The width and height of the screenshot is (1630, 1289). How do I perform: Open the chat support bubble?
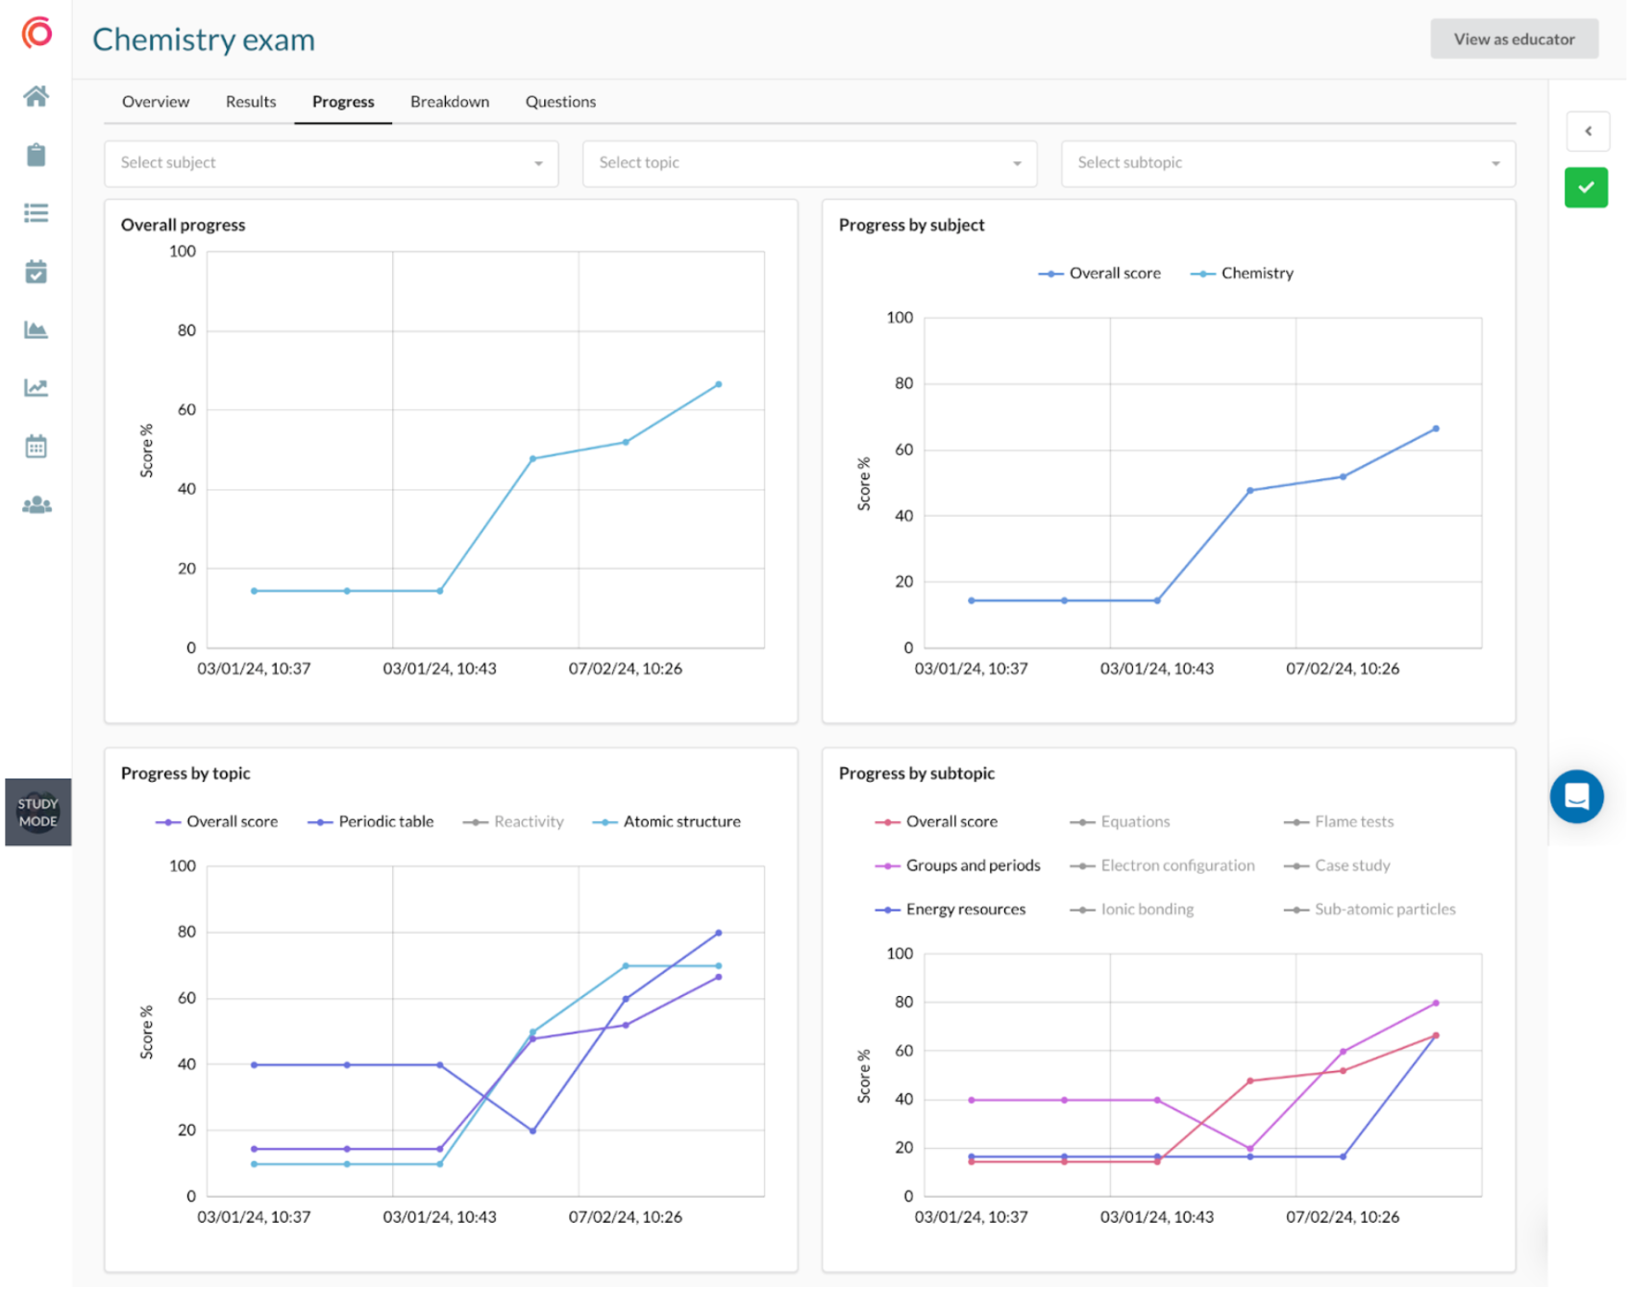coord(1575,796)
